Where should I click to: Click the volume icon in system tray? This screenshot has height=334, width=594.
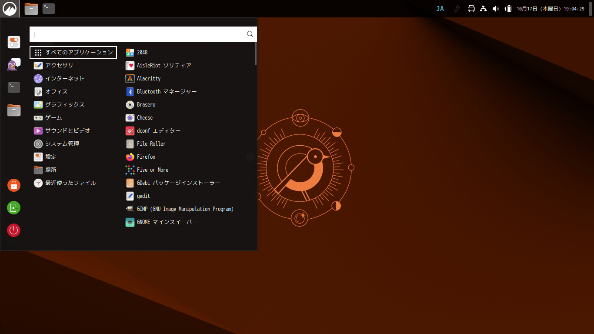tap(495, 9)
